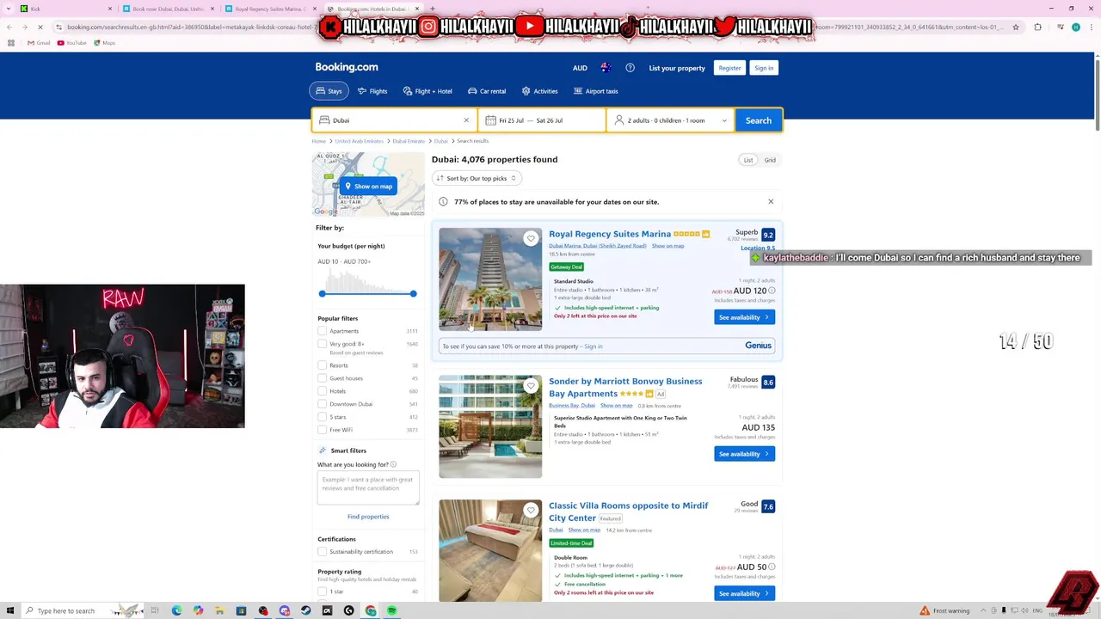The height and width of the screenshot is (619, 1101).
Task: Change language via Australian flag icon
Action: click(x=606, y=68)
